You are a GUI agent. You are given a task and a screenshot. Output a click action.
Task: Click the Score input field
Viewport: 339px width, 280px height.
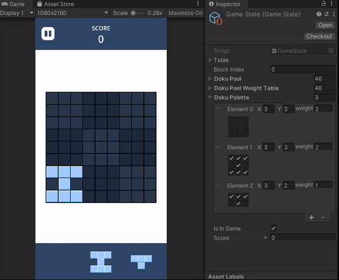303,238
